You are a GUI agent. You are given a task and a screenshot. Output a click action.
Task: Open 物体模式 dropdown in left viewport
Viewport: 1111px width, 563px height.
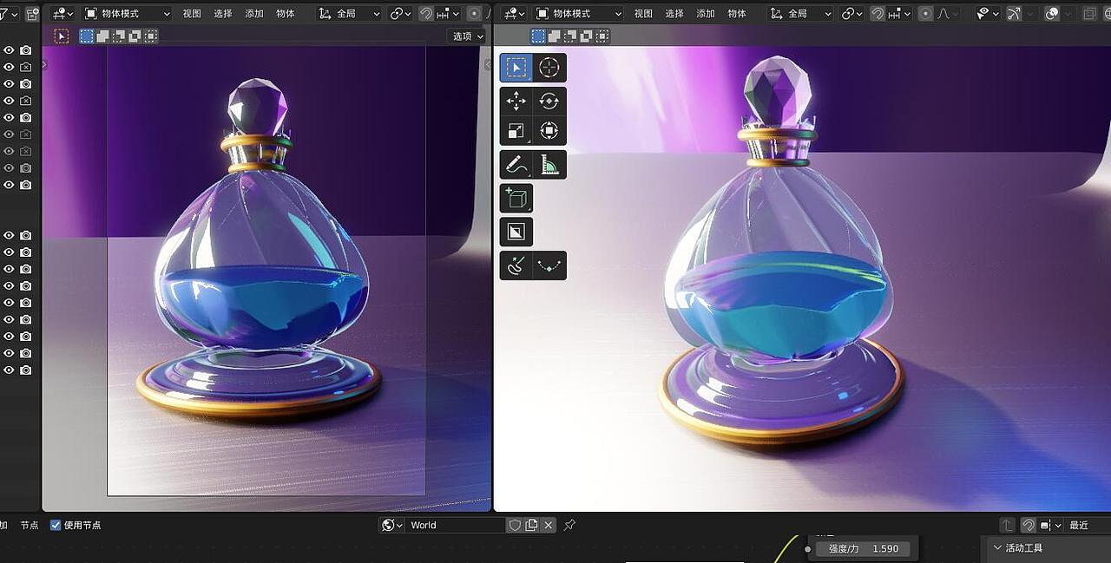pos(128,14)
